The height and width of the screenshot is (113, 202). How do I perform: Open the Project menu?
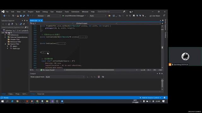31,12
